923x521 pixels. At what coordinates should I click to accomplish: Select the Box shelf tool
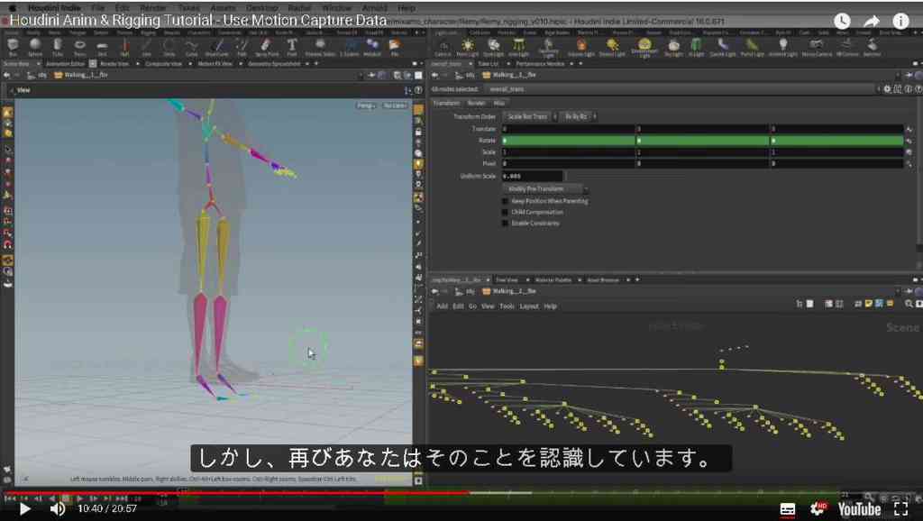point(13,47)
